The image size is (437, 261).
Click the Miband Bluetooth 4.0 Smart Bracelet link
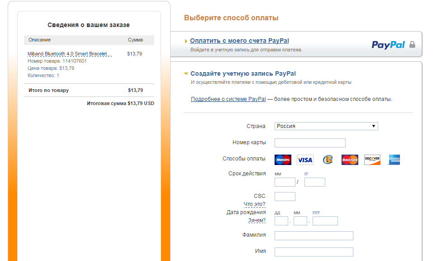pos(69,54)
